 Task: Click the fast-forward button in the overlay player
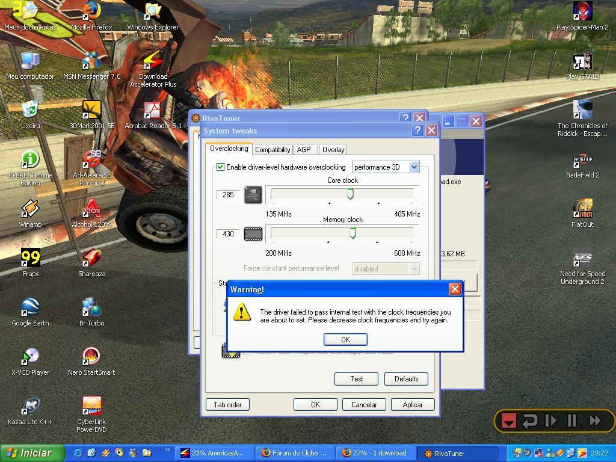595,420
